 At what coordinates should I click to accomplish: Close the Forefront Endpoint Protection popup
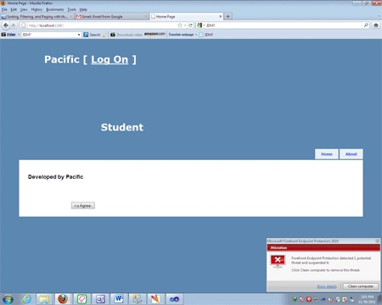tap(377, 241)
